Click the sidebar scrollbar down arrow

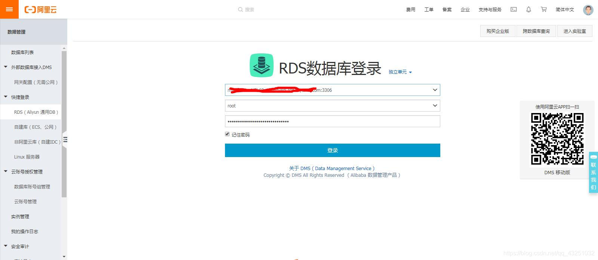click(64, 257)
